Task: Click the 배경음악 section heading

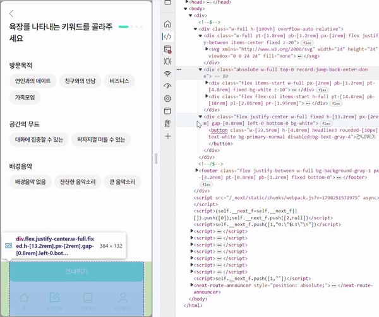Action: pos(21,166)
